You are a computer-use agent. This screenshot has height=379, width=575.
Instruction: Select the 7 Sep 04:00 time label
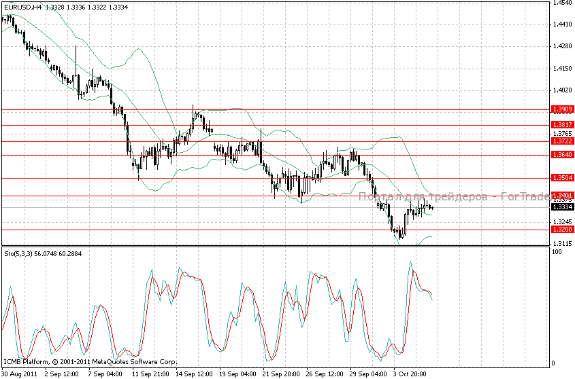click(105, 374)
